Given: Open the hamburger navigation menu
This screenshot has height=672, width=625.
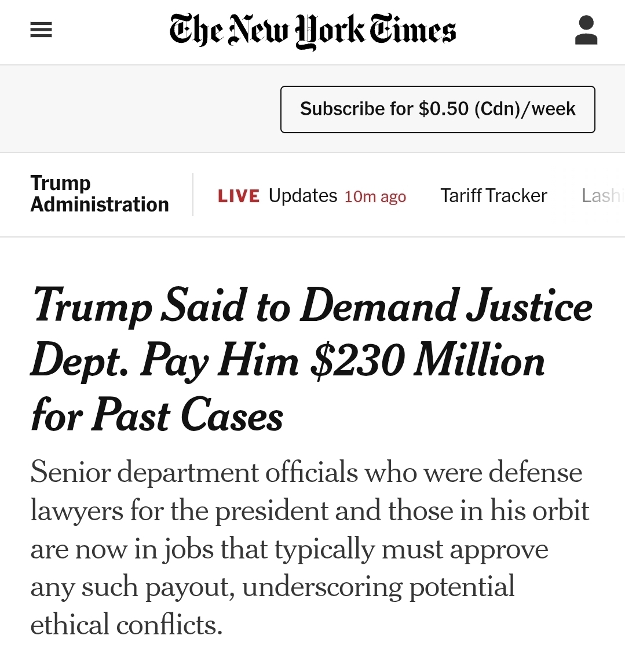Looking at the screenshot, I should pyautogui.click(x=41, y=30).
